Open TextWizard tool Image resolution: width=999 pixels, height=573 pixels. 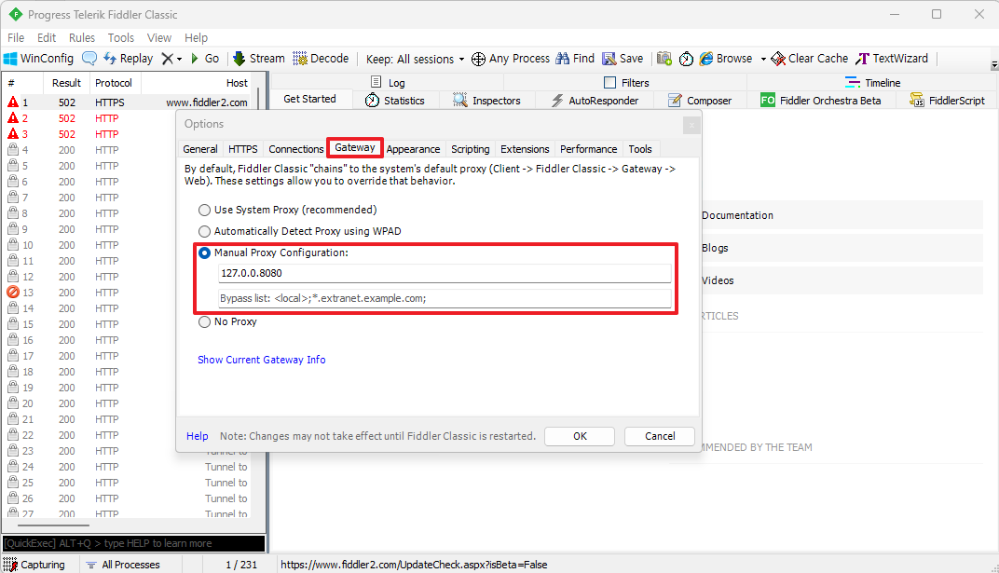891,59
